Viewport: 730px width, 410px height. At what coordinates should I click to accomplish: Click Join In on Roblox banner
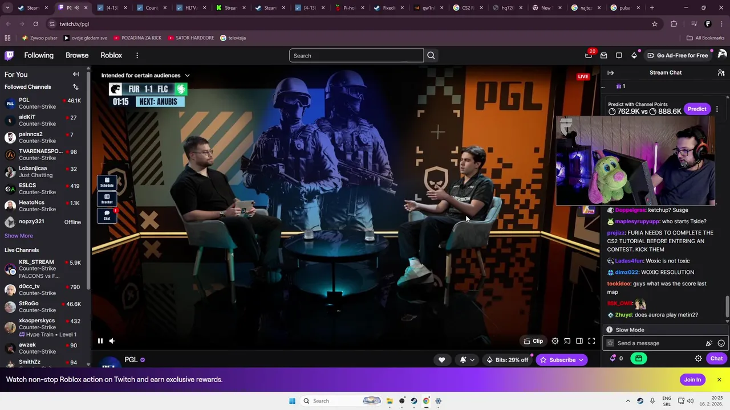click(692, 380)
